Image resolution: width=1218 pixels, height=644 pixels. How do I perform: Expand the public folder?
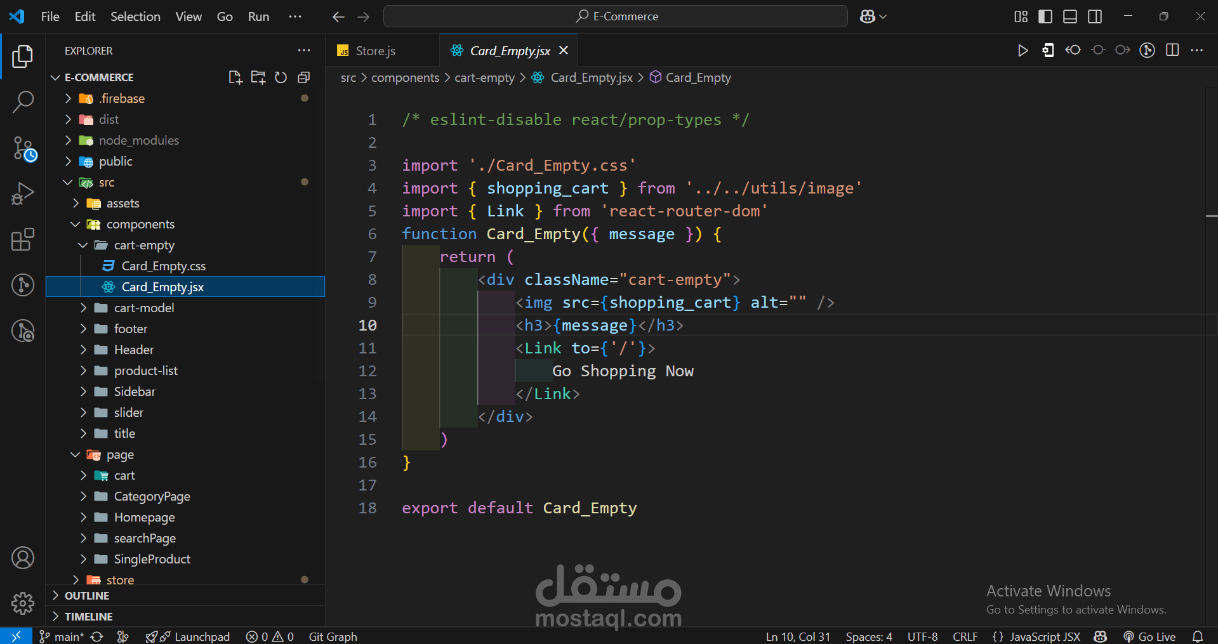click(185, 161)
